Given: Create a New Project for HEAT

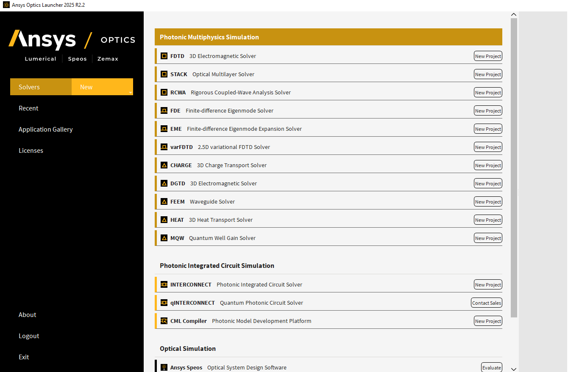Looking at the screenshot, I should point(488,220).
